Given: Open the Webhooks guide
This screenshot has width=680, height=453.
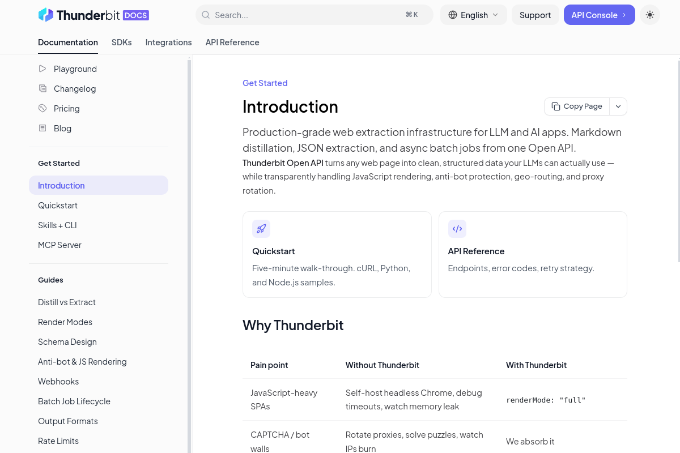Looking at the screenshot, I should (x=99, y=381).
